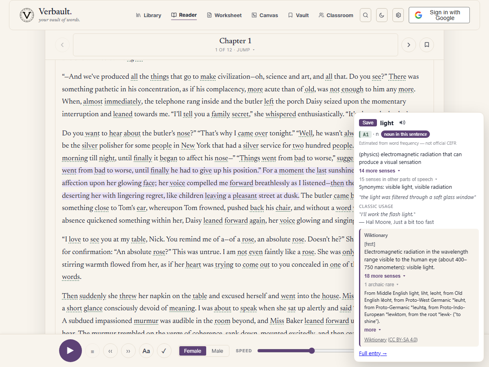Skip back to previous sentence
Viewport: 489px width, 367px height.
tap(110, 351)
